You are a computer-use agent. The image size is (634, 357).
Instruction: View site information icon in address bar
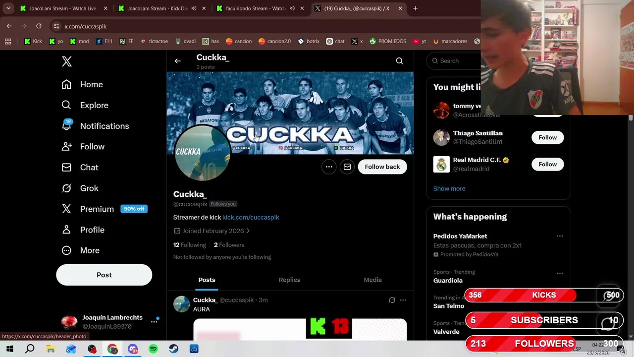pyautogui.click(x=56, y=26)
